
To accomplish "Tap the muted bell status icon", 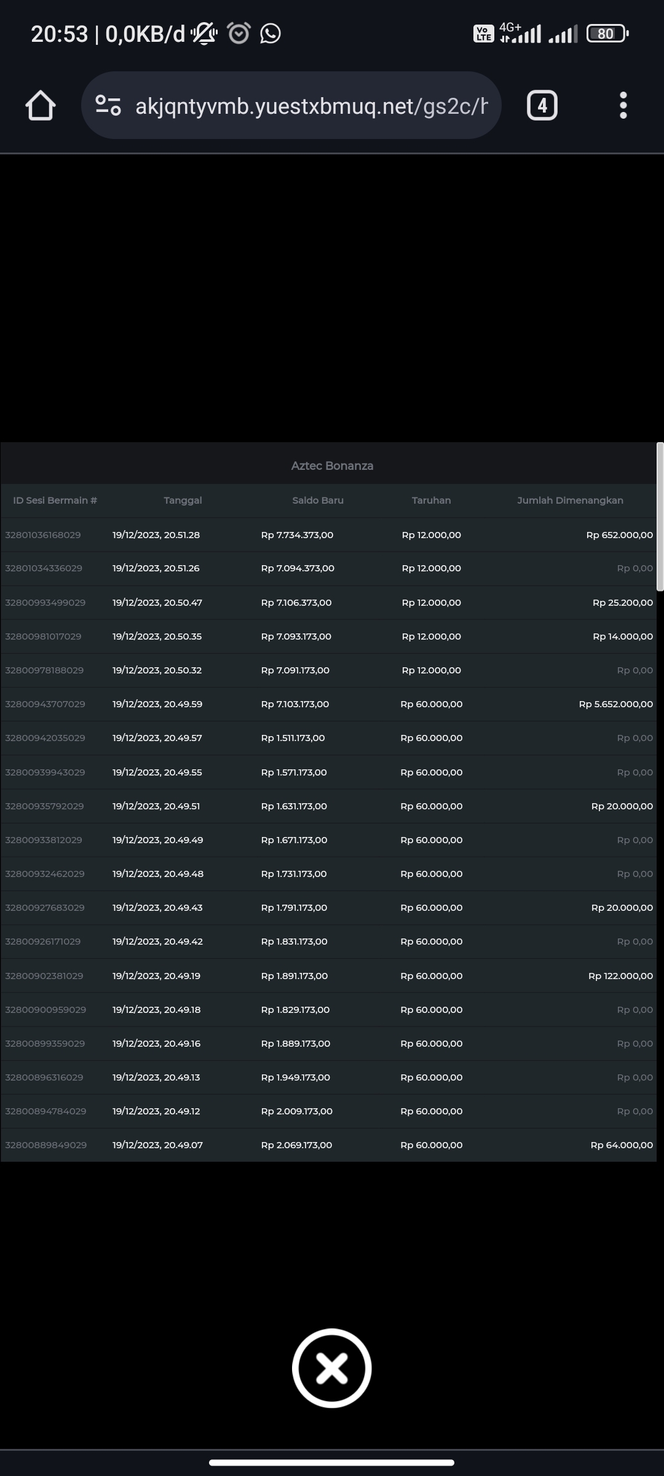I will pyautogui.click(x=204, y=33).
